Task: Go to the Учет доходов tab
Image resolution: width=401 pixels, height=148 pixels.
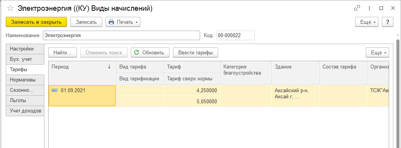Action: click(x=25, y=111)
